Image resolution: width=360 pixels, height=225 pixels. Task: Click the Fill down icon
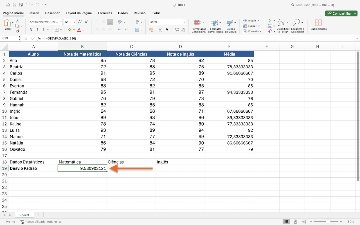pyautogui.click(x=270, y=26)
